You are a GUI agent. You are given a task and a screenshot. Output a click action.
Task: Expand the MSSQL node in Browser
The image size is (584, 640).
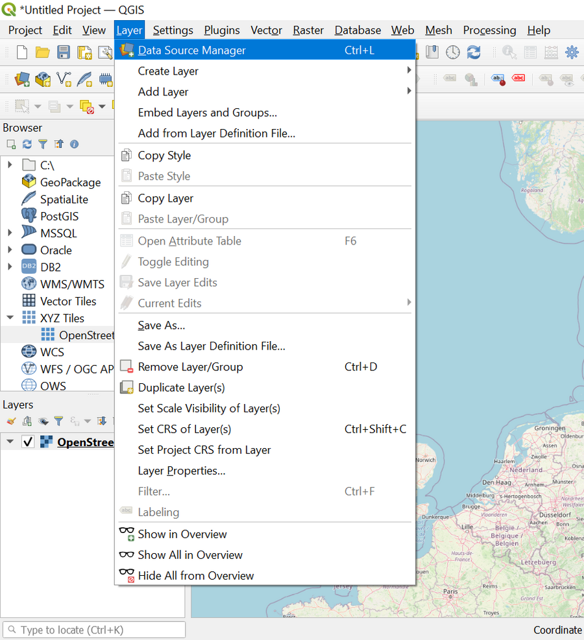(x=10, y=233)
